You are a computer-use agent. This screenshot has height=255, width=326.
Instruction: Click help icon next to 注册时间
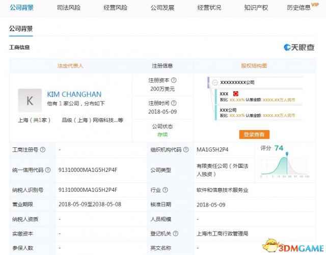pyautogui.click(x=174, y=103)
